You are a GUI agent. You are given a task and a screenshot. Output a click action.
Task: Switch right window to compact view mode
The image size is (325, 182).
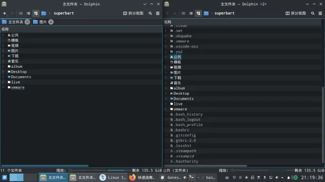pos(191,13)
